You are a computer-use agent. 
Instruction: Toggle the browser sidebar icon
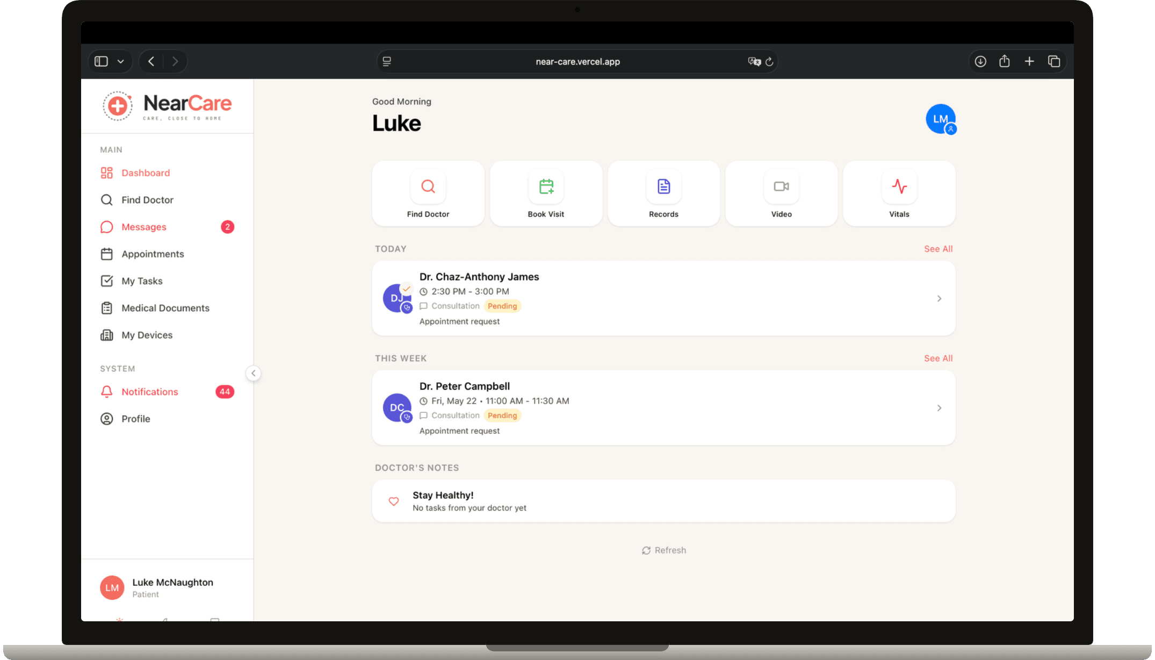tap(101, 61)
